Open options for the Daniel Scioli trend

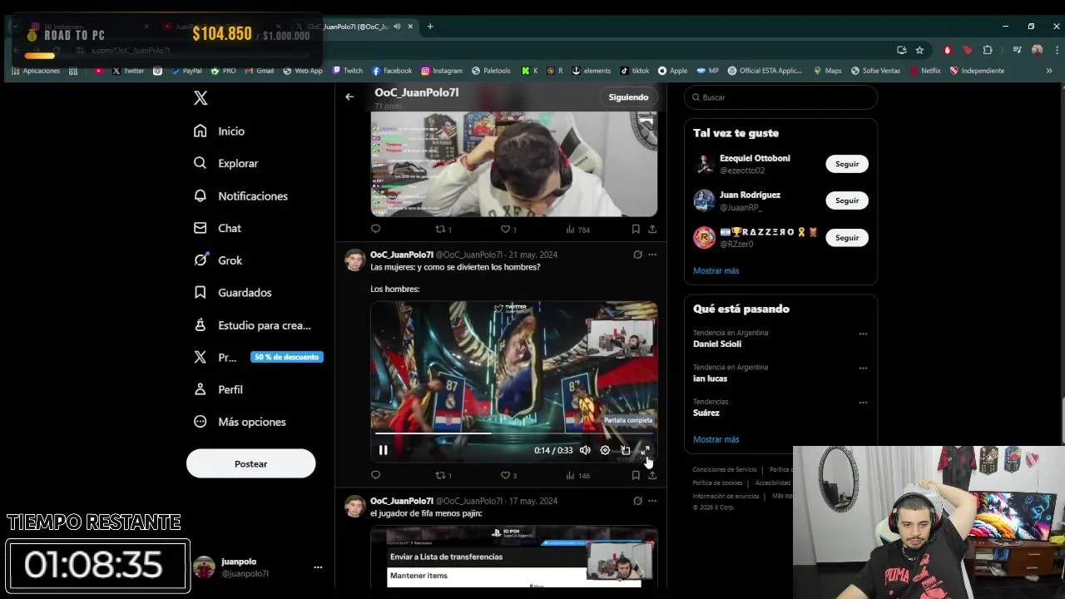(863, 334)
